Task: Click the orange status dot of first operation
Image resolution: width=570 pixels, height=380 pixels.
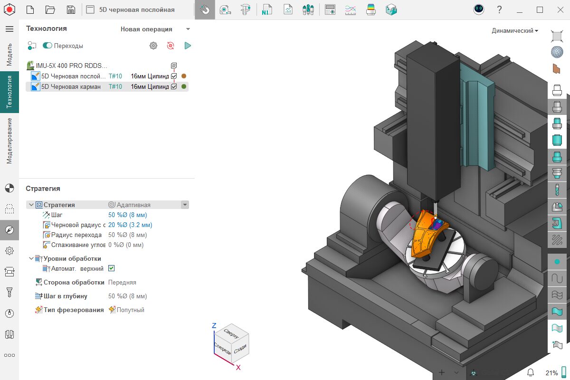Action: click(184, 76)
